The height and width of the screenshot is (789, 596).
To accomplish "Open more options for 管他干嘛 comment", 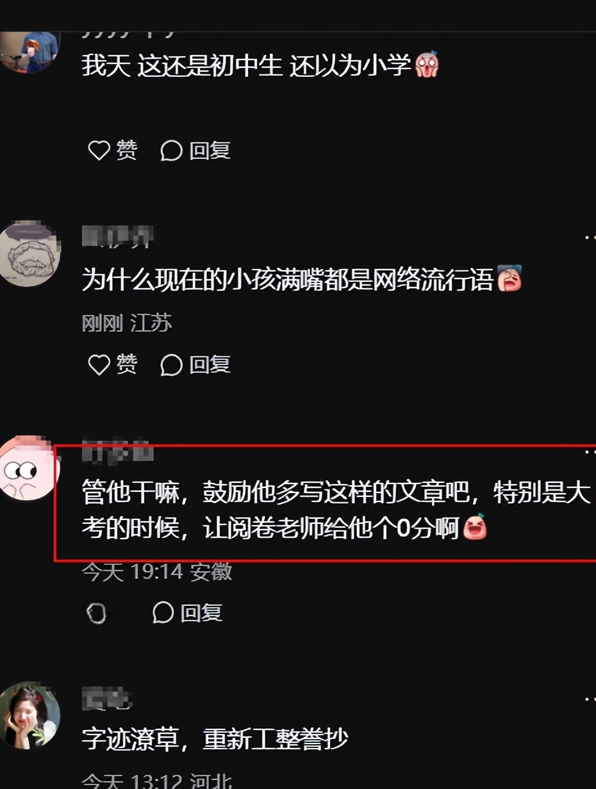I will coord(590,453).
